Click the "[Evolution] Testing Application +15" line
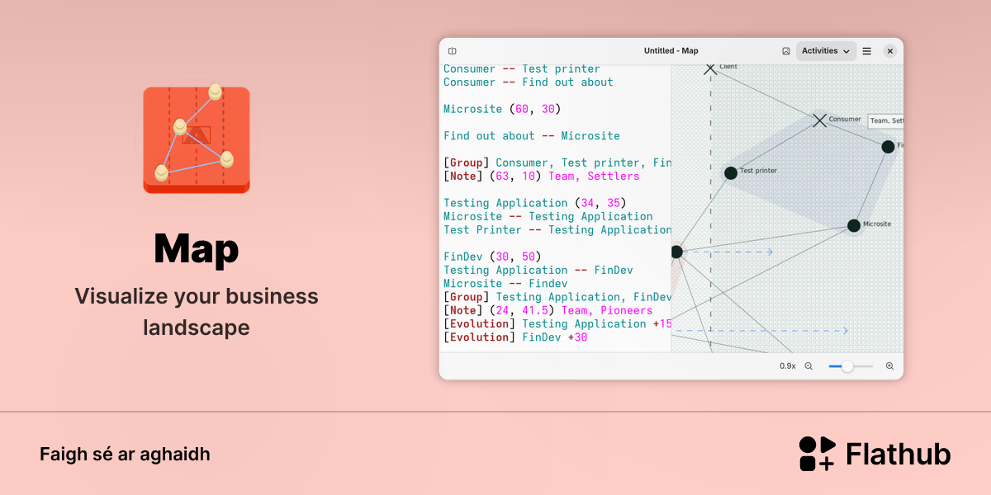Image resolution: width=991 pixels, height=495 pixels. coord(557,324)
